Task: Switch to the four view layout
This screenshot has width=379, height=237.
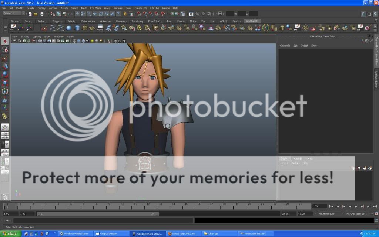Action: point(5,136)
